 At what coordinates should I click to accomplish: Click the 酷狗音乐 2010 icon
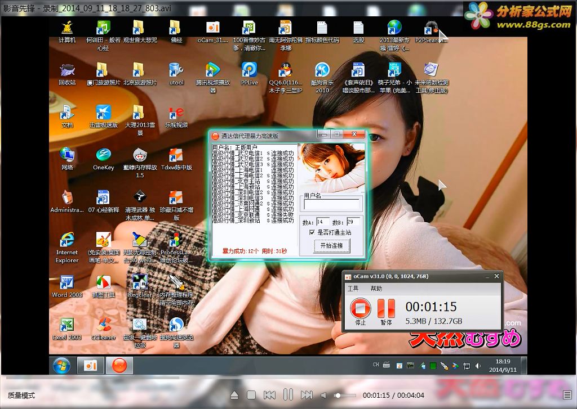pos(322,77)
